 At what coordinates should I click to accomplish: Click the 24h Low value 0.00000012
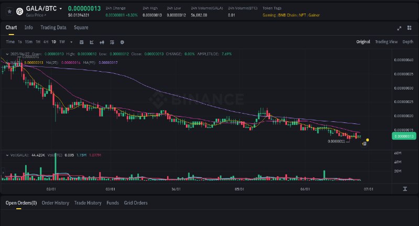pos(177,15)
